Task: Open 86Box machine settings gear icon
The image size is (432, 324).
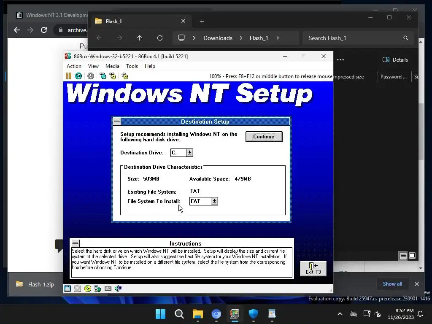Action: [x=125, y=76]
